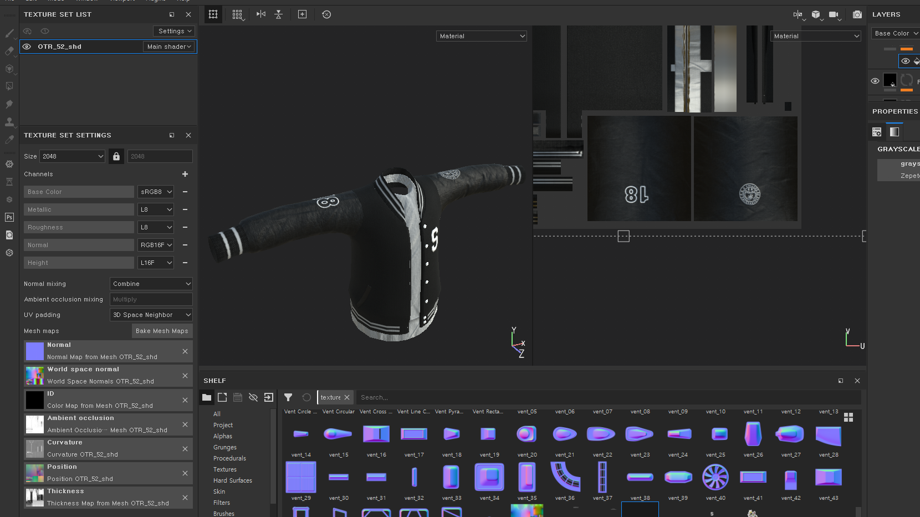Select the Paint brush tool
This screenshot has height=517, width=920.
(9, 33)
